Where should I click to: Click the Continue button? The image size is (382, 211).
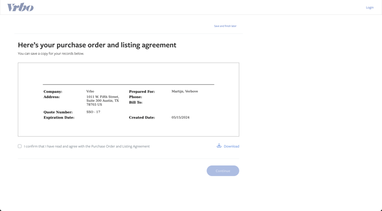tap(223, 171)
